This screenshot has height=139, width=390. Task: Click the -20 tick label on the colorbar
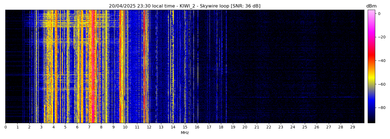click(381, 37)
